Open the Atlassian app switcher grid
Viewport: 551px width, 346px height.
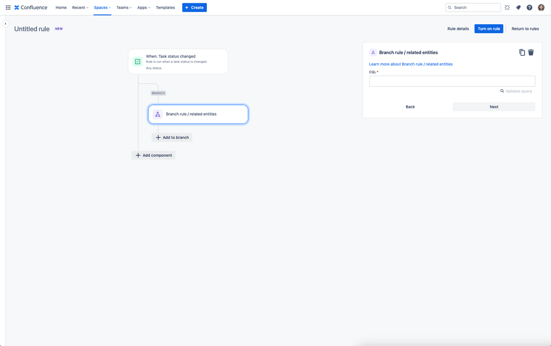click(8, 7)
